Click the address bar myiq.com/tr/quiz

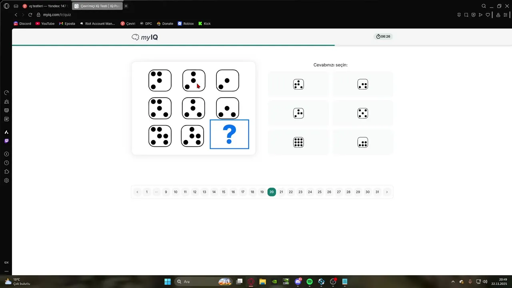[x=57, y=15]
